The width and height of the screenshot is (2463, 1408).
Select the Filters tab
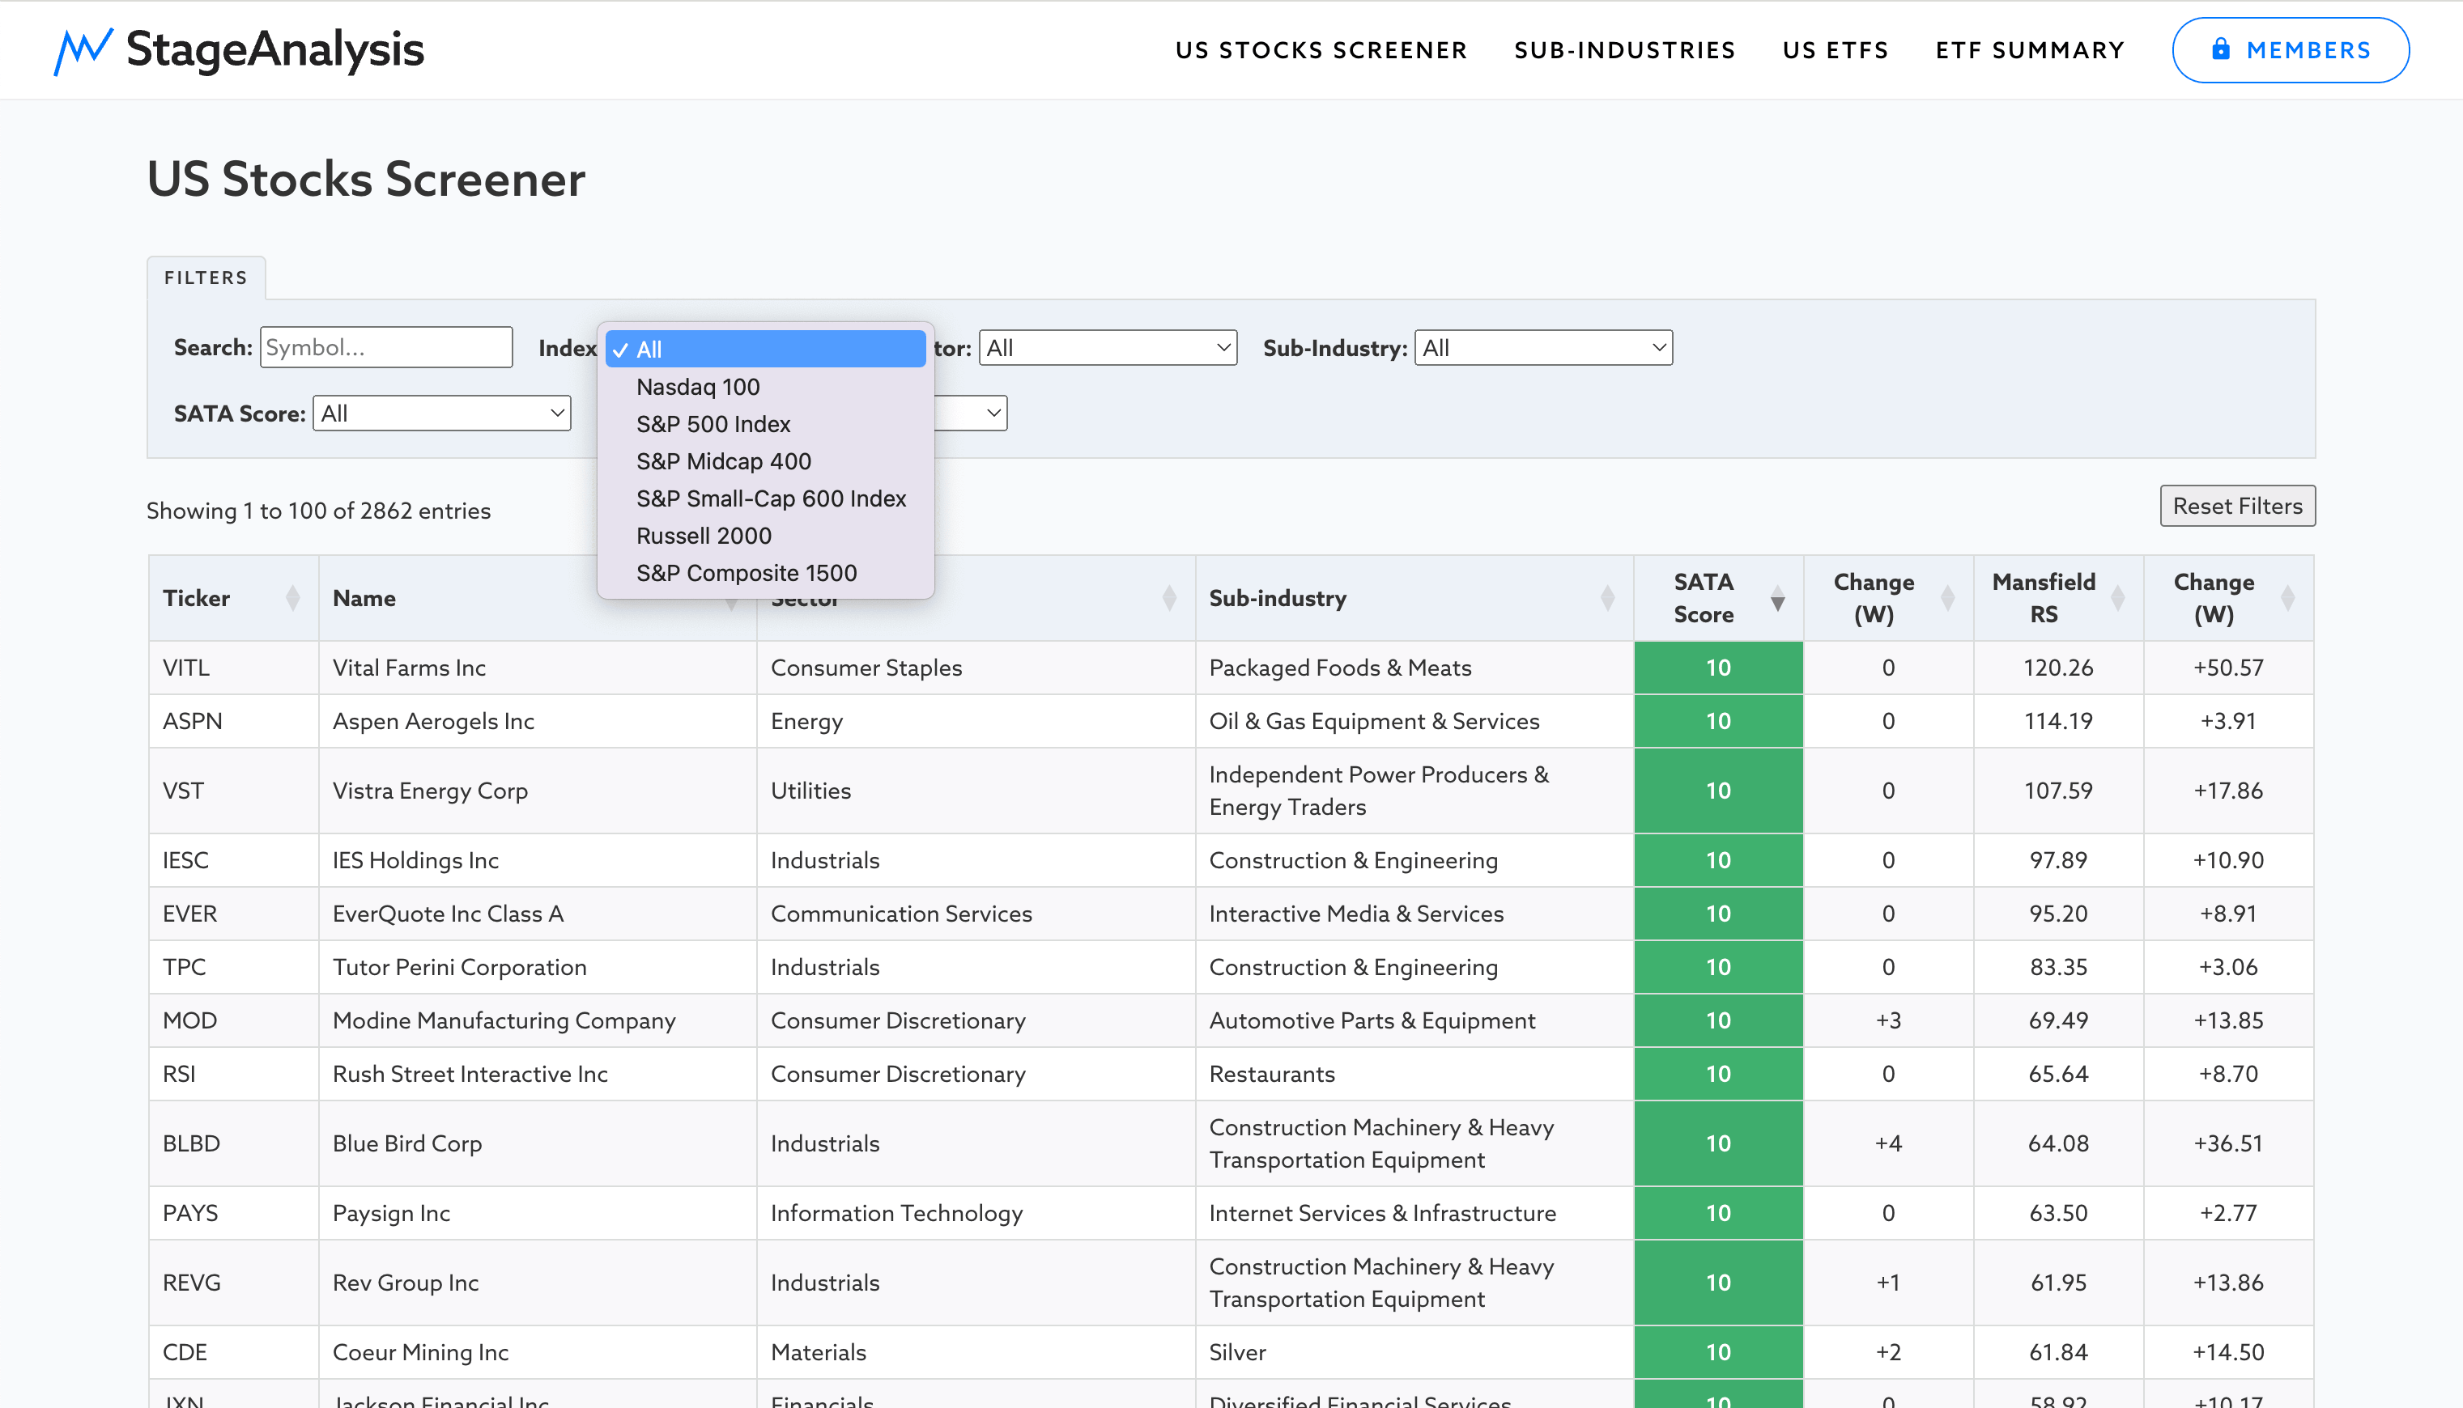click(206, 278)
